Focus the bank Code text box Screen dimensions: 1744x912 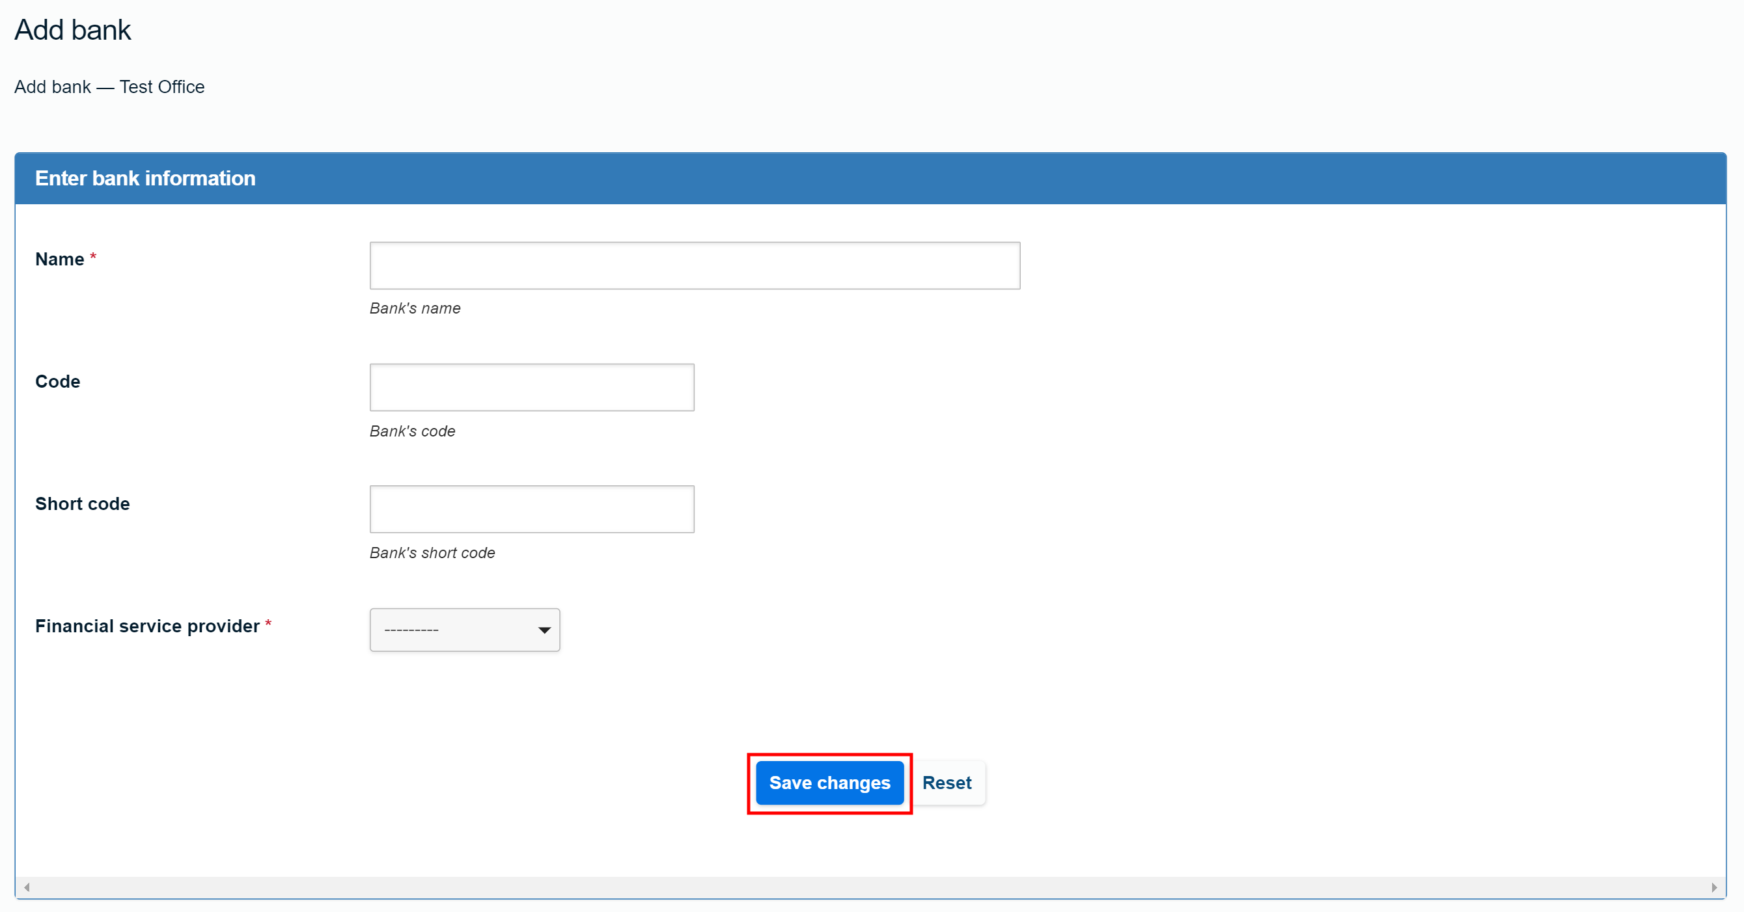click(x=531, y=387)
